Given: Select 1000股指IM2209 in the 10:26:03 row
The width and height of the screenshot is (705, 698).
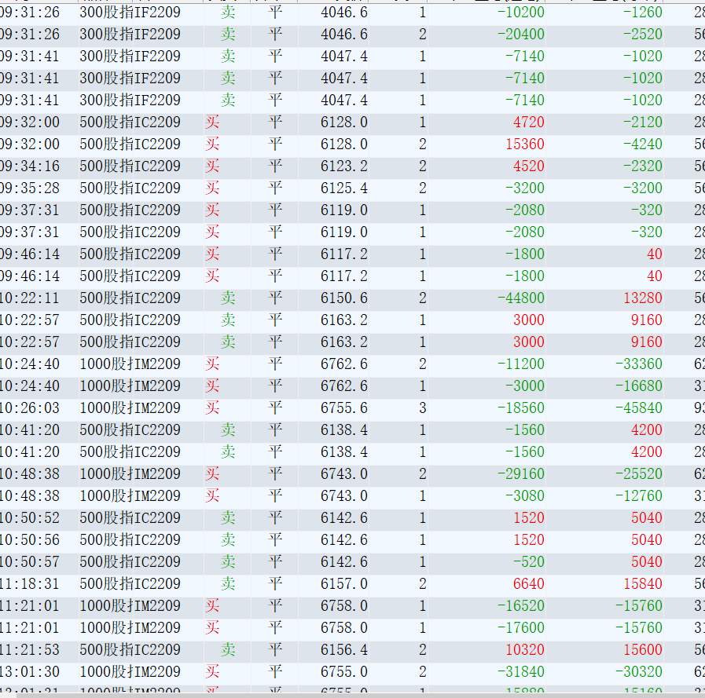Looking at the screenshot, I should (x=130, y=408).
